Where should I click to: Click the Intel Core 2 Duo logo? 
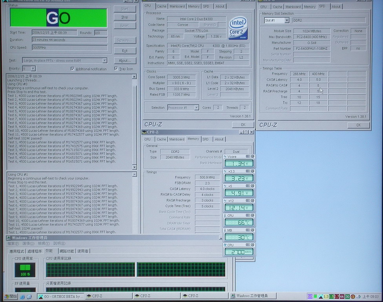tap(238, 28)
